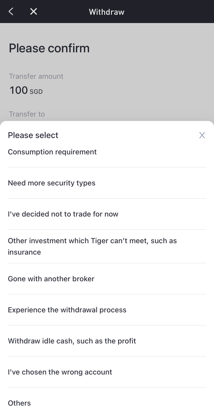Tap the dimmed Transfer to label
The width and height of the screenshot is (214, 417).
tap(27, 114)
